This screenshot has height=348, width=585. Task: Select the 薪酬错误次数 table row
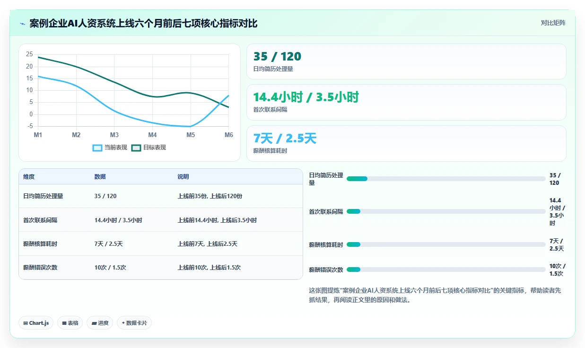161,268
